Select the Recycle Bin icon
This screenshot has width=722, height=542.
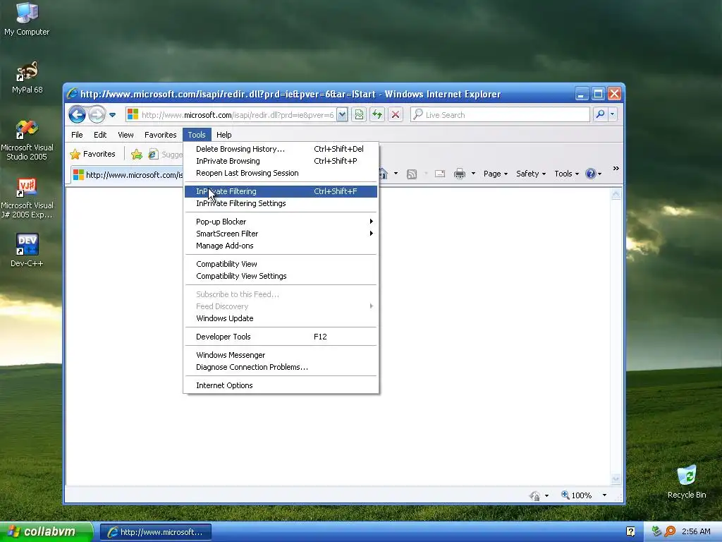point(687,481)
